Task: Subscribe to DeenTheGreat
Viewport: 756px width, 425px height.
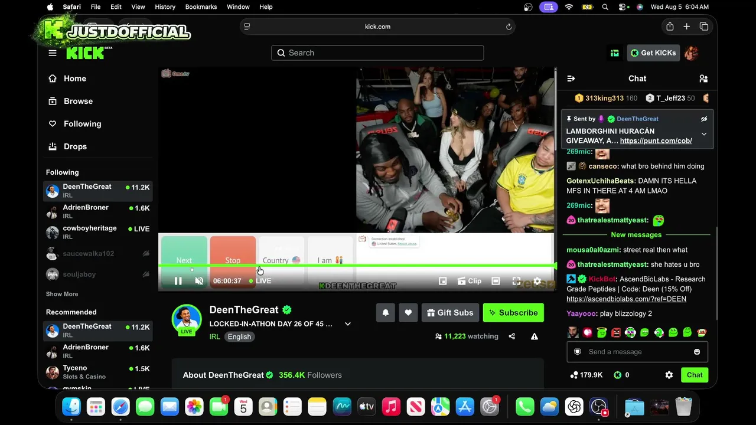Action: (x=513, y=313)
